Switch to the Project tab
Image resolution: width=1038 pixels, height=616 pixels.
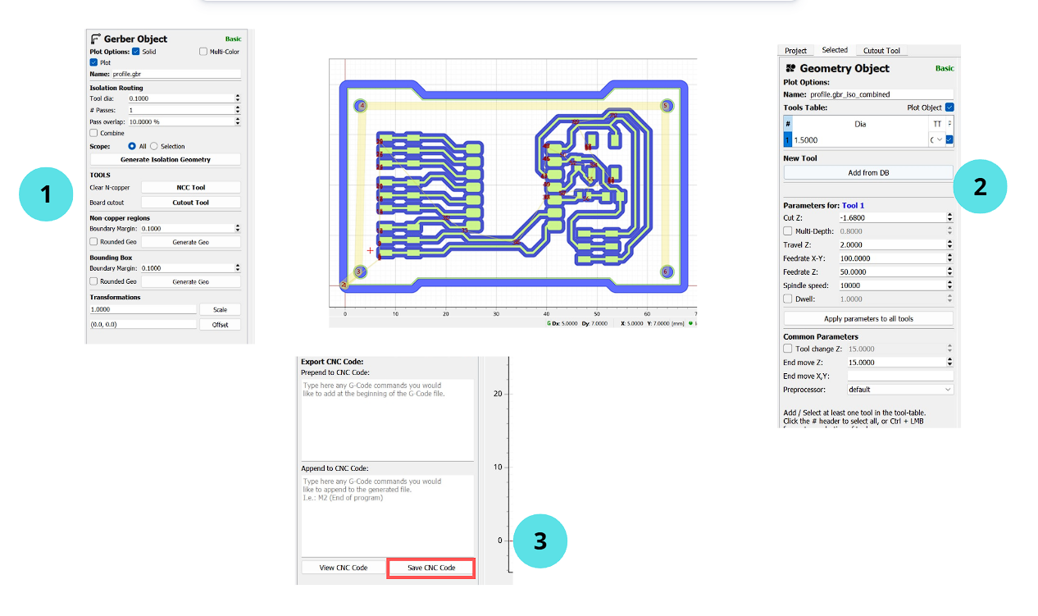795,51
